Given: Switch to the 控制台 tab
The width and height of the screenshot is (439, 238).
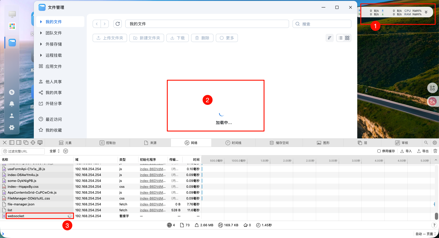Looking at the screenshot, I should click(x=108, y=143).
